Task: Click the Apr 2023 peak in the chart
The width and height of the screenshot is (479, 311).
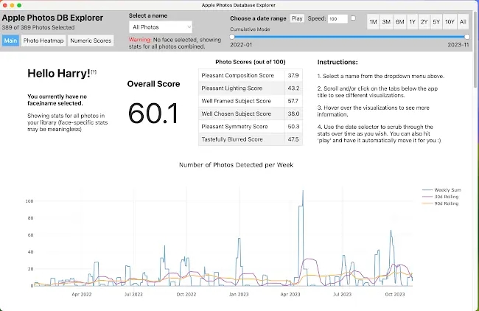Action: coord(303,192)
